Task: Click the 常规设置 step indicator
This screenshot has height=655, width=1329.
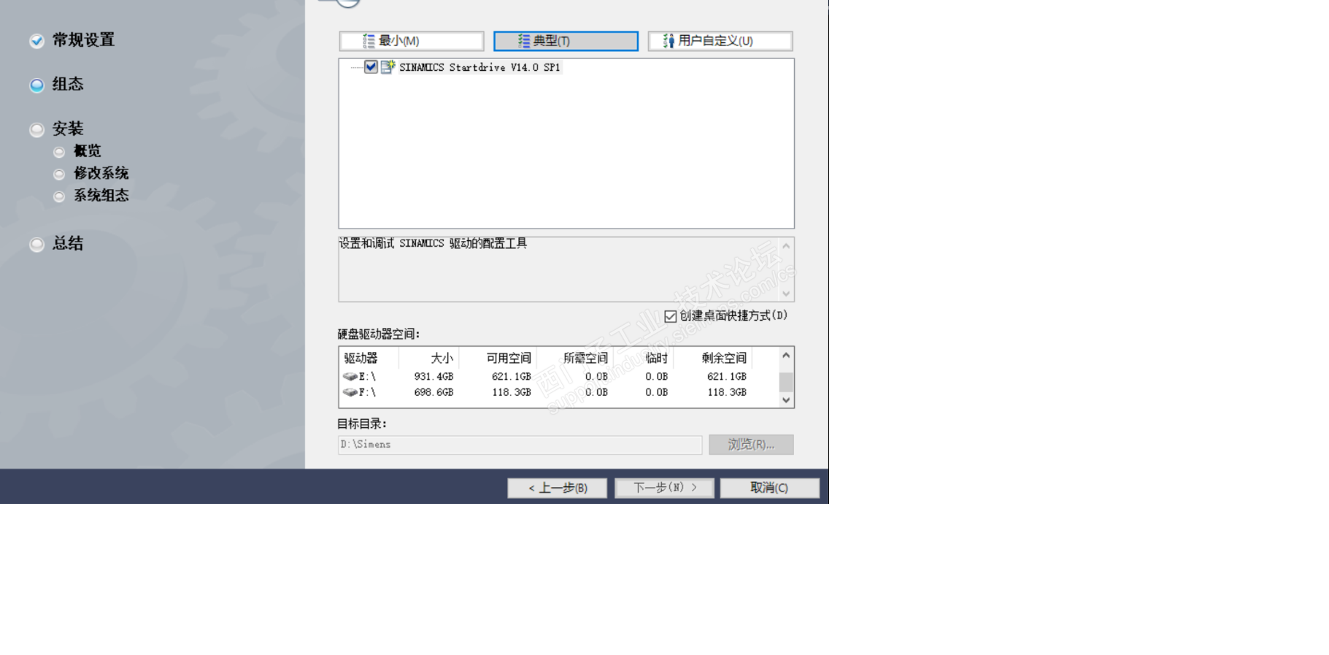Action: coord(36,41)
